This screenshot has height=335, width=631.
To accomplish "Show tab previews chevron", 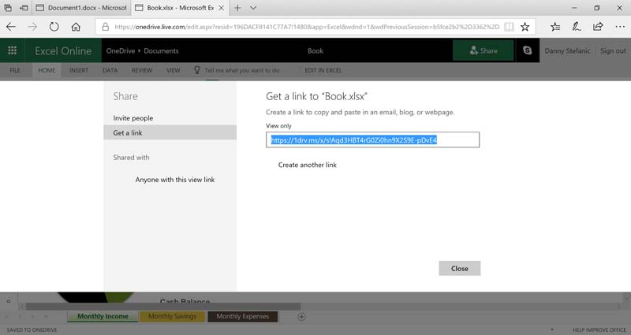I will tap(253, 8).
